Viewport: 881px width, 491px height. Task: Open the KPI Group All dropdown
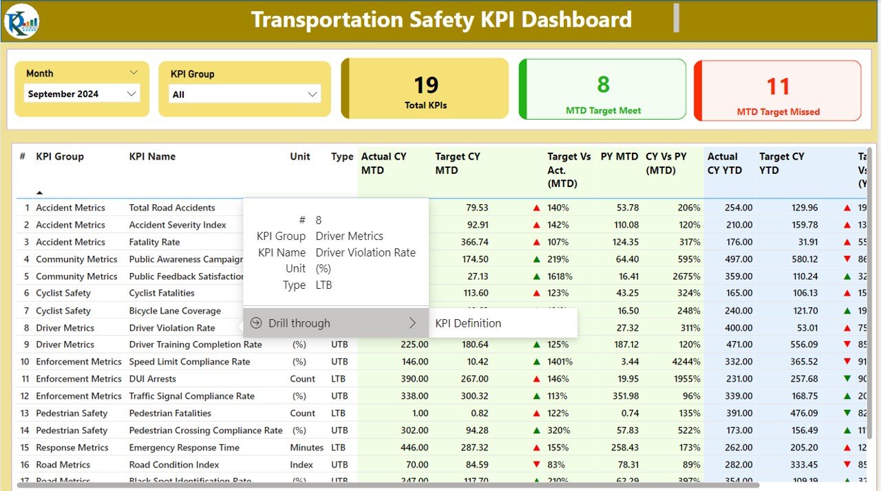pos(245,94)
